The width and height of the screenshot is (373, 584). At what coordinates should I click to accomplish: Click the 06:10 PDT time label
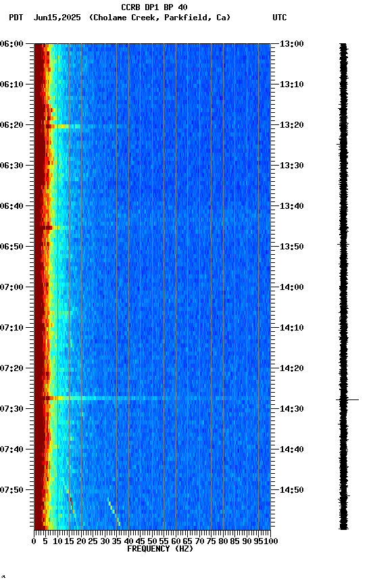pyautogui.click(x=11, y=84)
